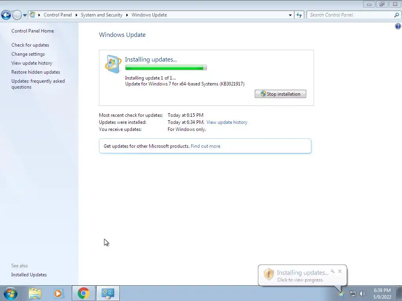The image size is (402, 301).
Task: Click the Windows Update tray icon
Action: pos(341,294)
